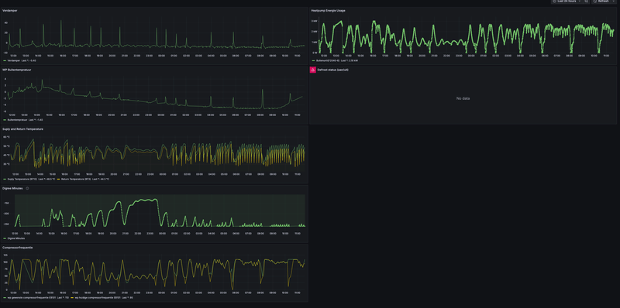
Task: Toggle the Buitenunit legend series in energy panel
Action: tap(328, 60)
